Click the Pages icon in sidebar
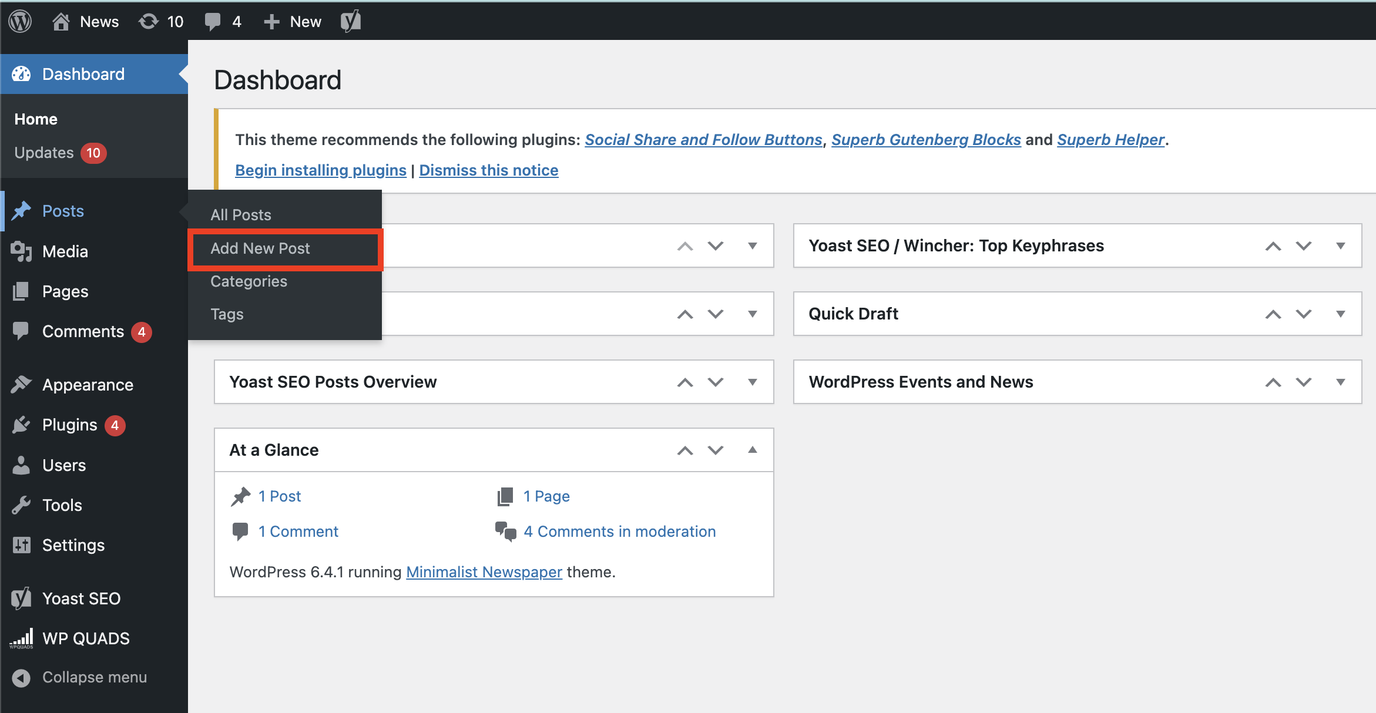1376x713 pixels. click(x=21, y=291)
